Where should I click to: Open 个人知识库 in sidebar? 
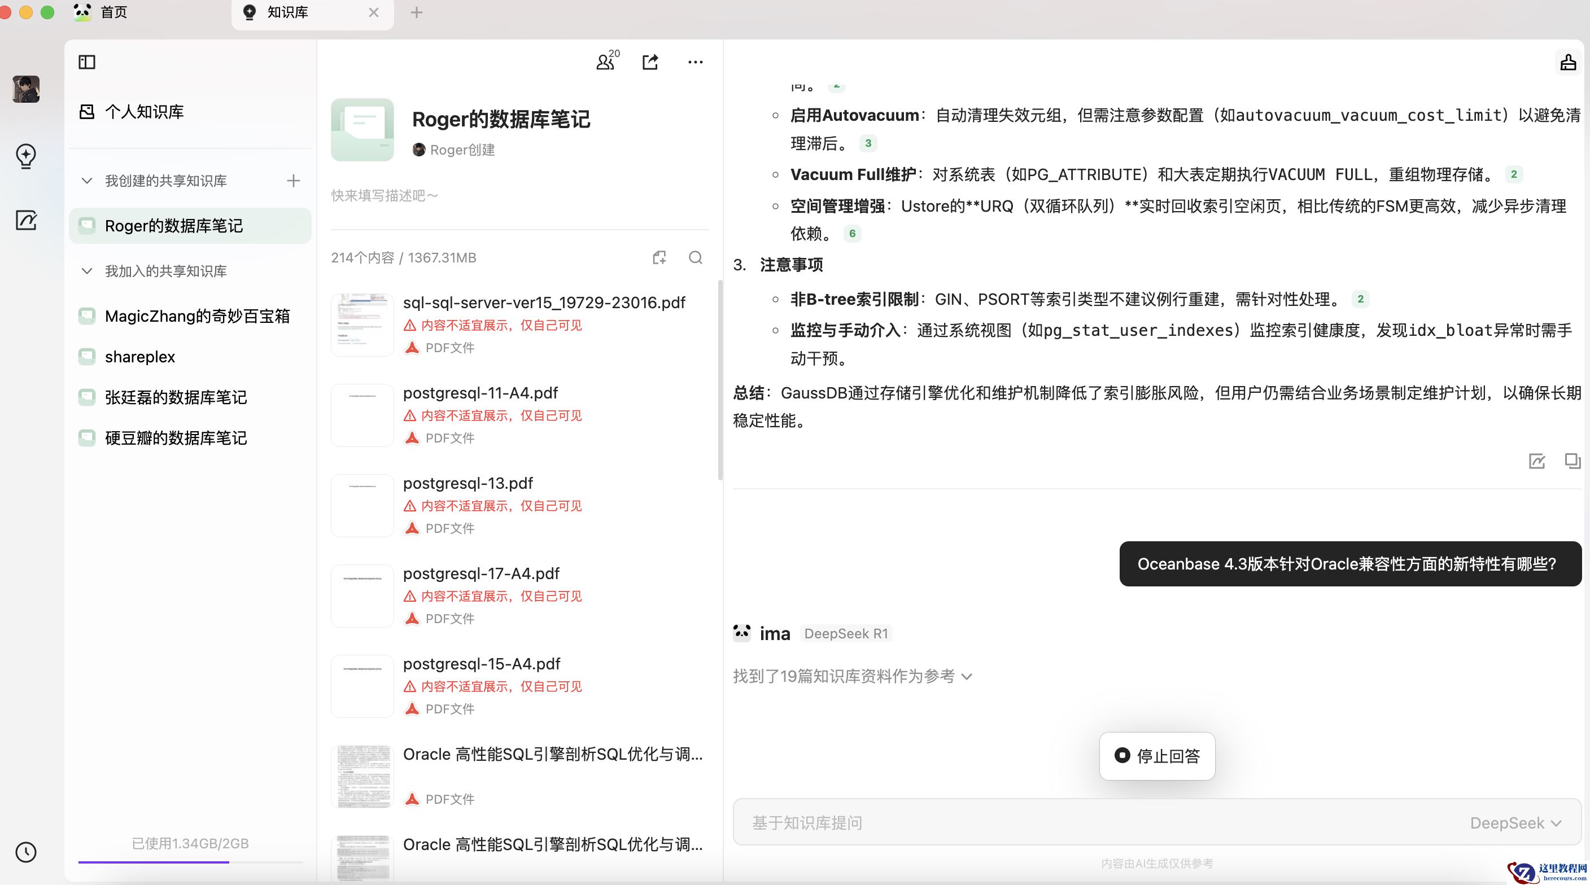click(143, 112)
